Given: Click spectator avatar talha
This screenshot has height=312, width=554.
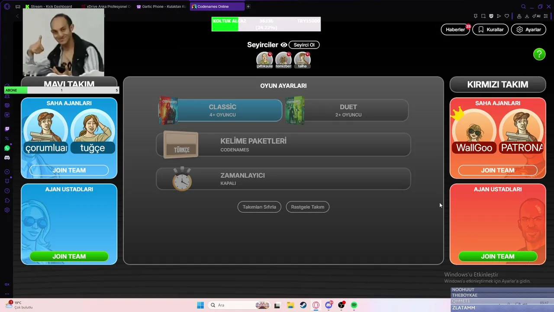Looking at the screenshot, I should click(303, 60).
